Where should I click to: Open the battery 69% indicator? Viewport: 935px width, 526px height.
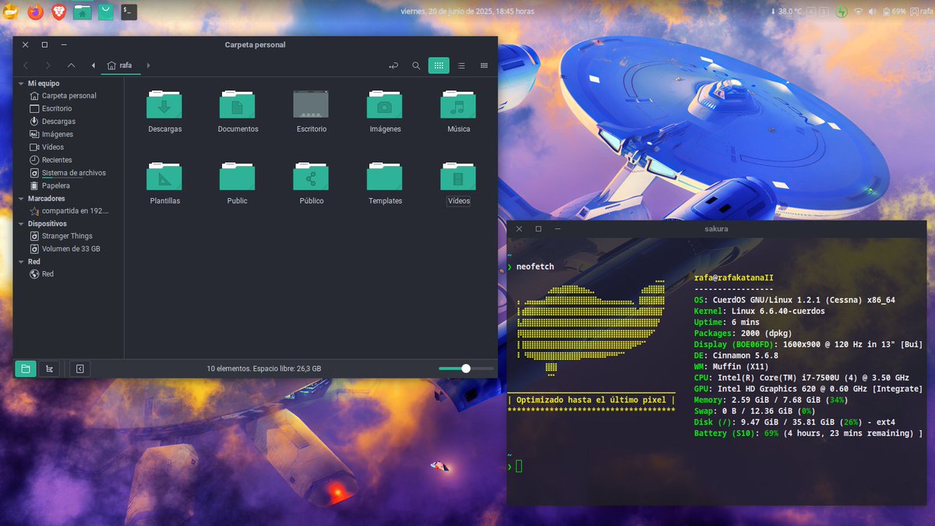click(x=893, y=12)
